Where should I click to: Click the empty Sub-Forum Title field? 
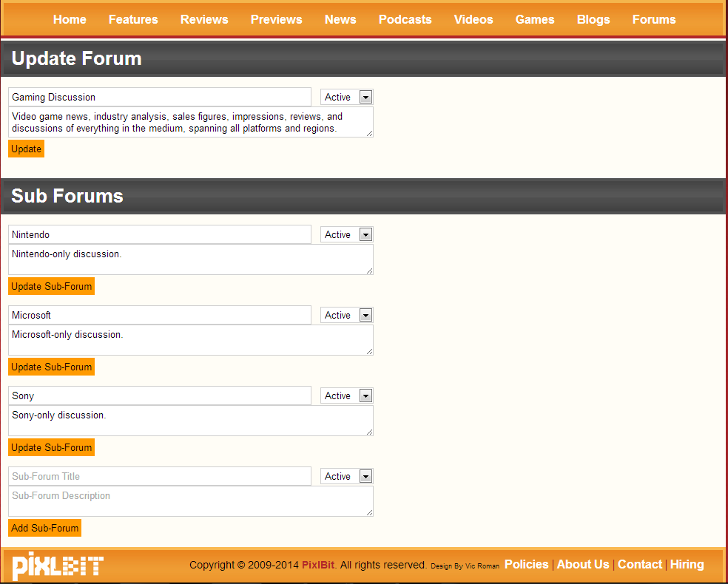coord(160,476)
